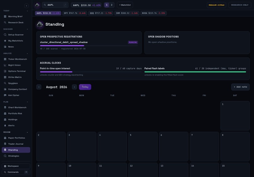
Task: Click the Workspace button
Action: 16,166
